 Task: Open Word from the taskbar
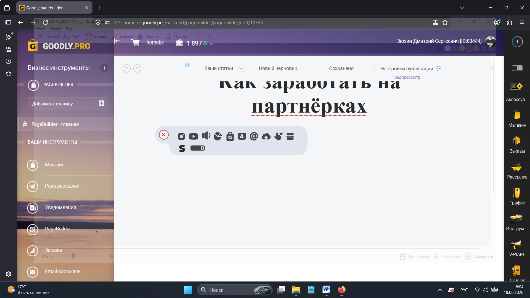(326, 289)
